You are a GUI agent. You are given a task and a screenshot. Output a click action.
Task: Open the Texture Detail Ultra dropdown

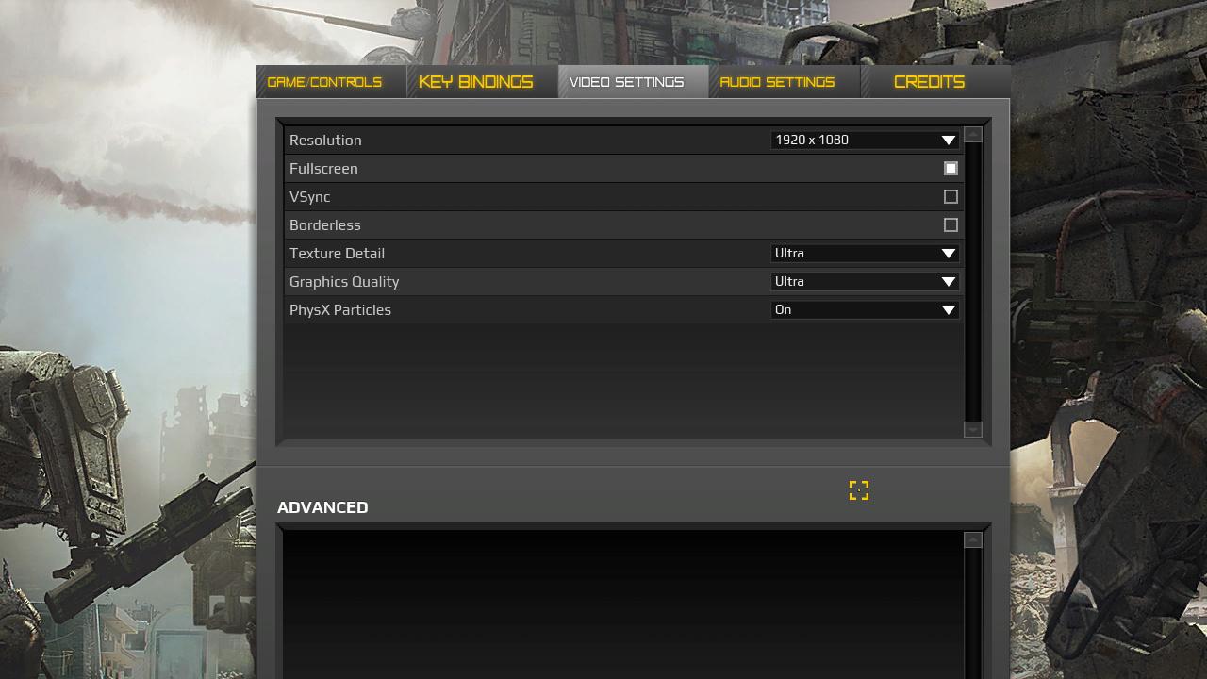[x=865, y=253]
